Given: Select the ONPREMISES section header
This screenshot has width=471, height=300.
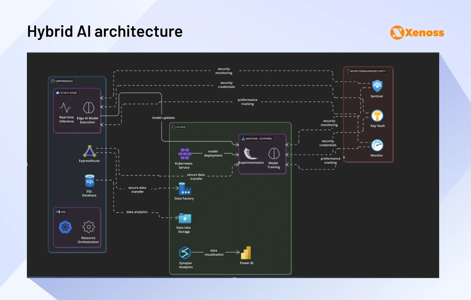Looking at the screenshot, I should coord(62,81).
